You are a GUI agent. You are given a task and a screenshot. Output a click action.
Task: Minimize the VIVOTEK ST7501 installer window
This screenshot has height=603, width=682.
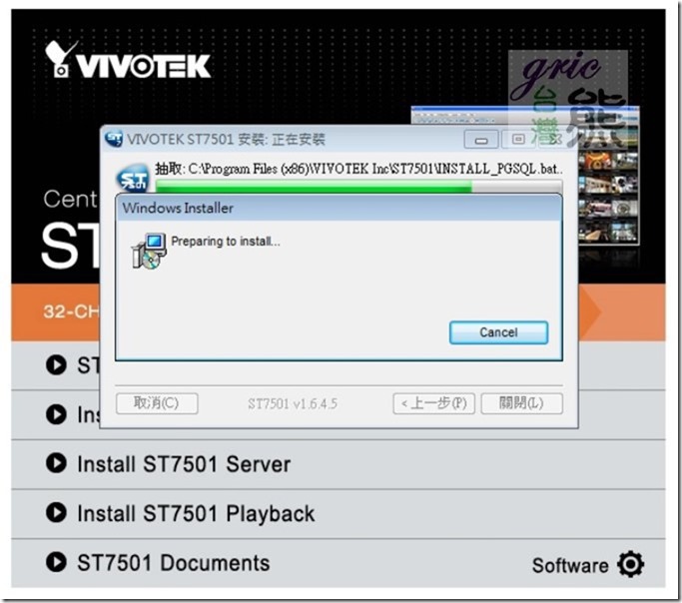pos(481,140)
